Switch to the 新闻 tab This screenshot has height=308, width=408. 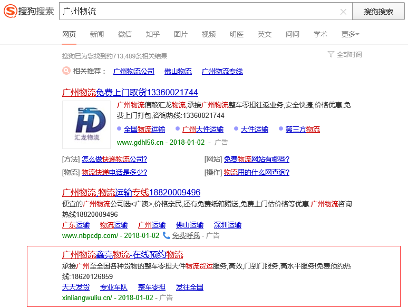tap(97, 34)
